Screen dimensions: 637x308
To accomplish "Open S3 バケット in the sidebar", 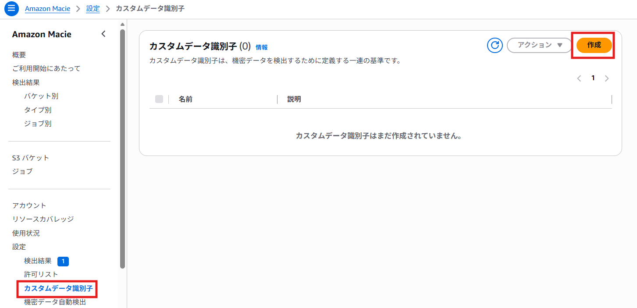I will (31, 158).
